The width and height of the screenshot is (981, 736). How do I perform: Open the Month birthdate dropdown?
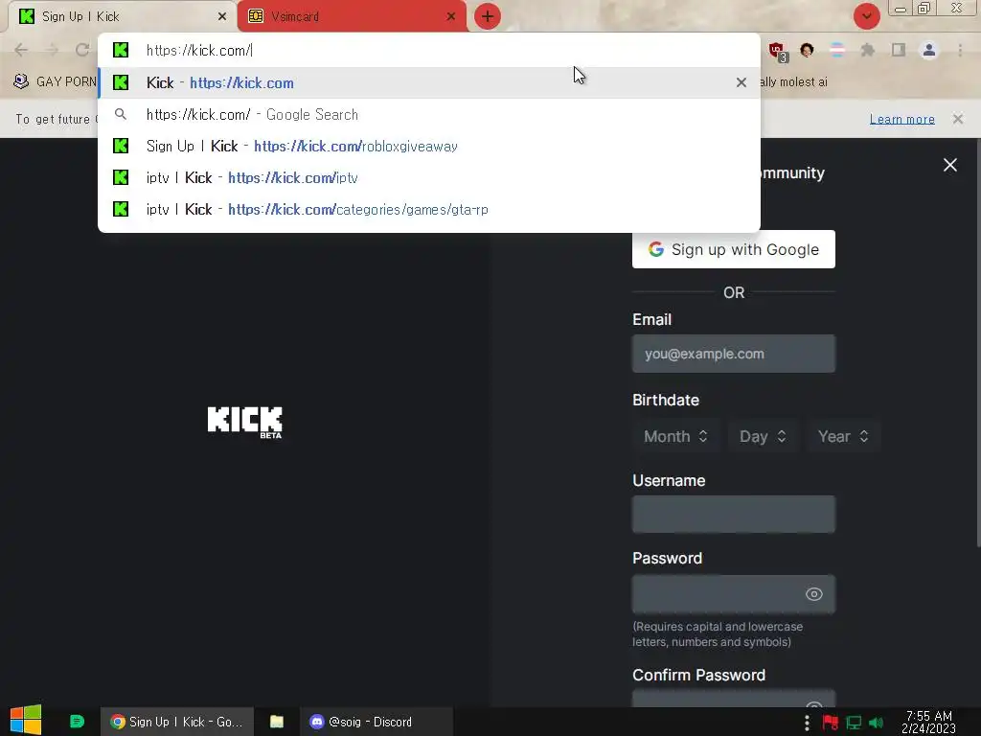click(x=675, y=436)
